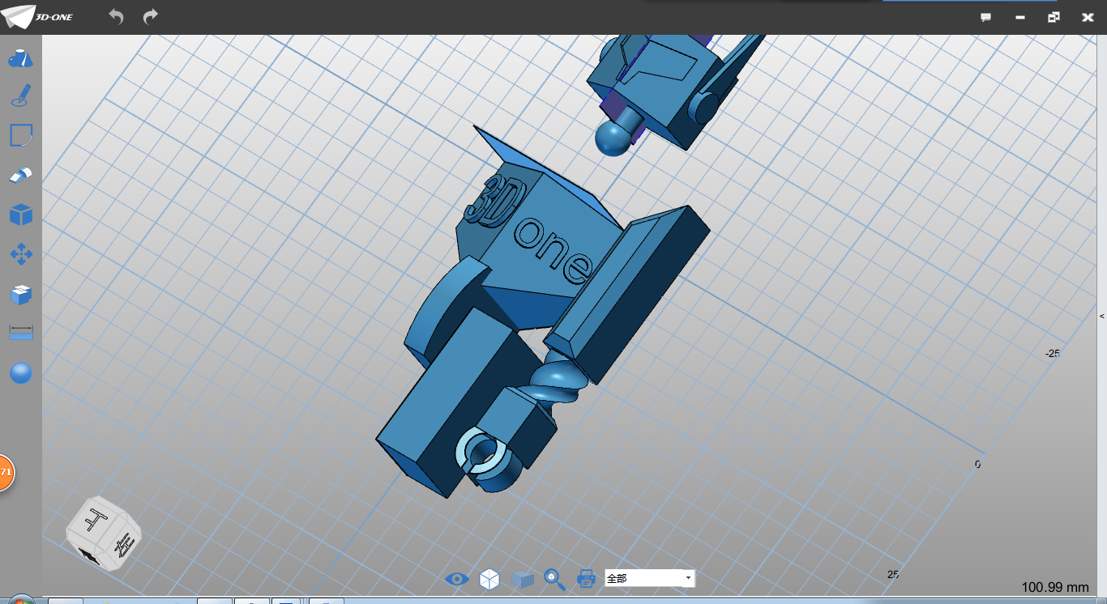Minimize the 3D-ONE window
The height and width of the screenshot is (604, 1107).
tap(1020, 17)
